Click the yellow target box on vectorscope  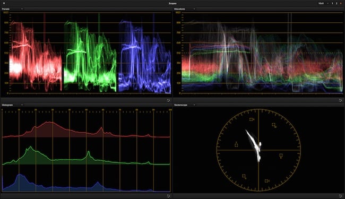coord(236,144)
